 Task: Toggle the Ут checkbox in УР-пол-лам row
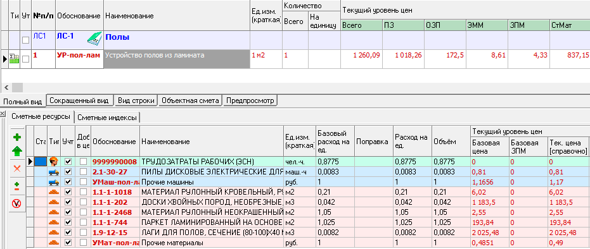coord(25,59)
